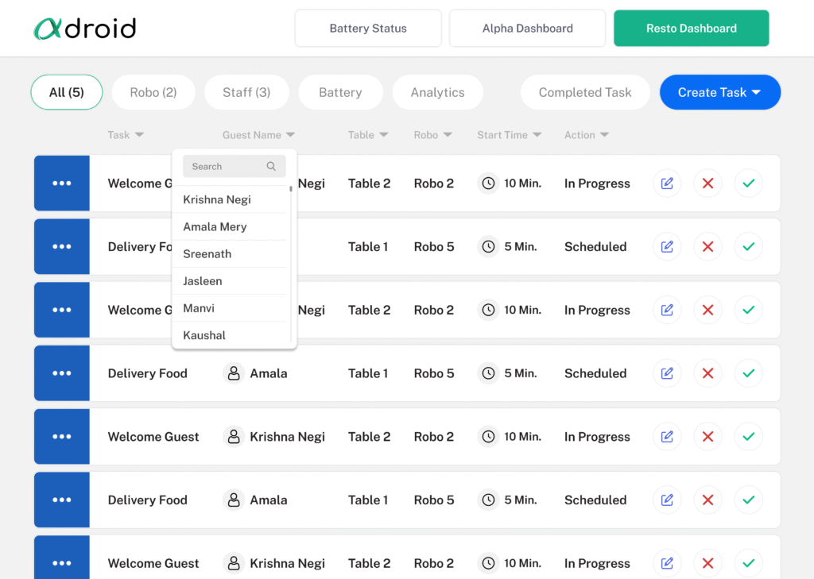Click the magnifier icon in the guest search box
The image size is (814, 579).
271,167
